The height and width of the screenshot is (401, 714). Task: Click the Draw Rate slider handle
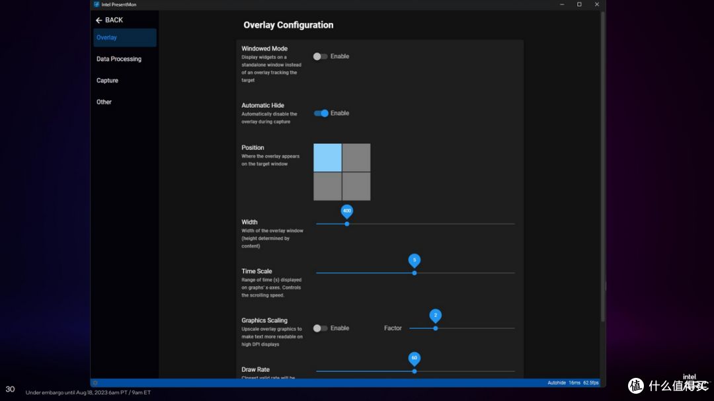click(x=415, y=371)
